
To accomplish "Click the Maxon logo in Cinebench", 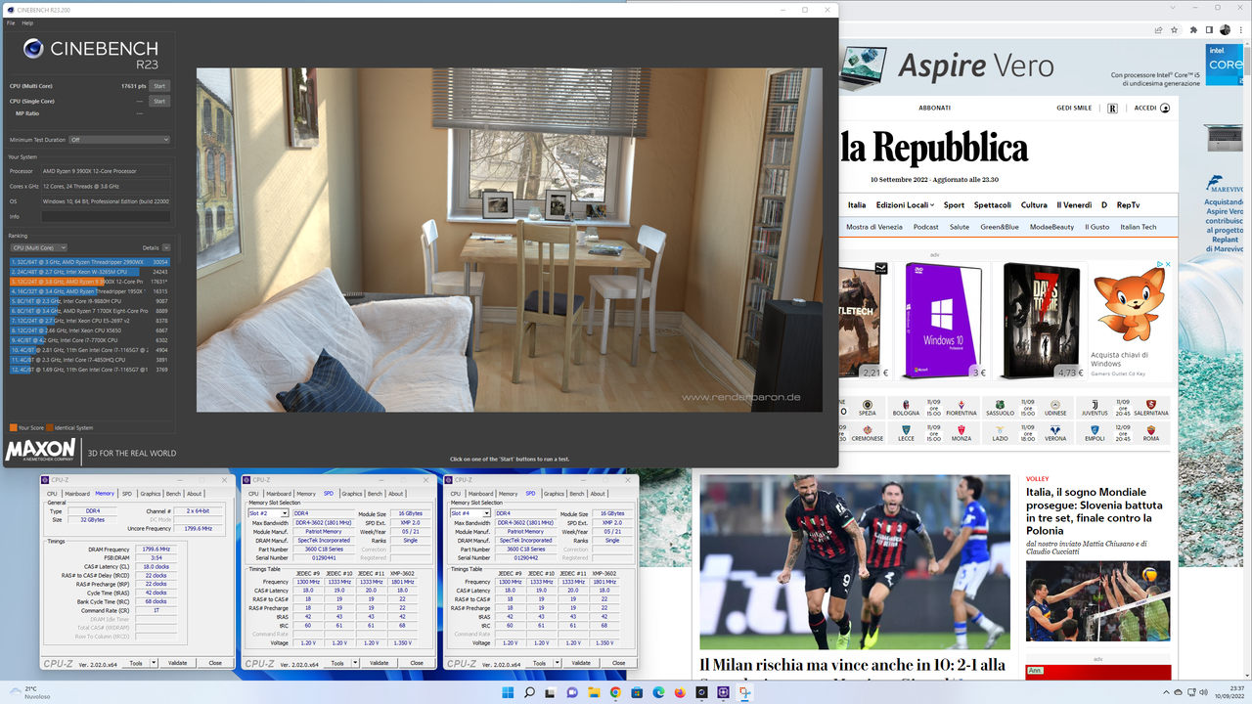I will click(40, 451).
